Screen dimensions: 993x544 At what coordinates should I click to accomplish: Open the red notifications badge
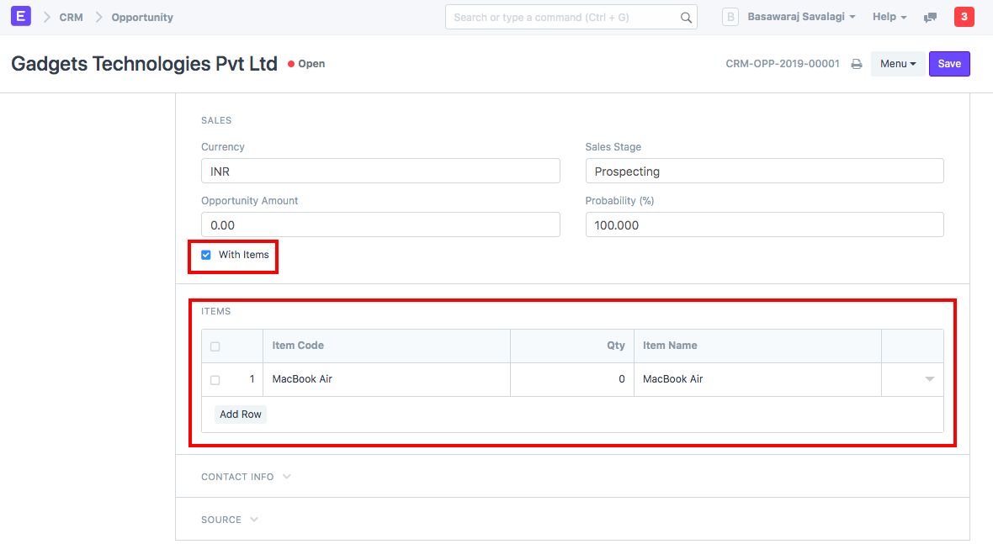pyautogui.click(x=964, y=17)
